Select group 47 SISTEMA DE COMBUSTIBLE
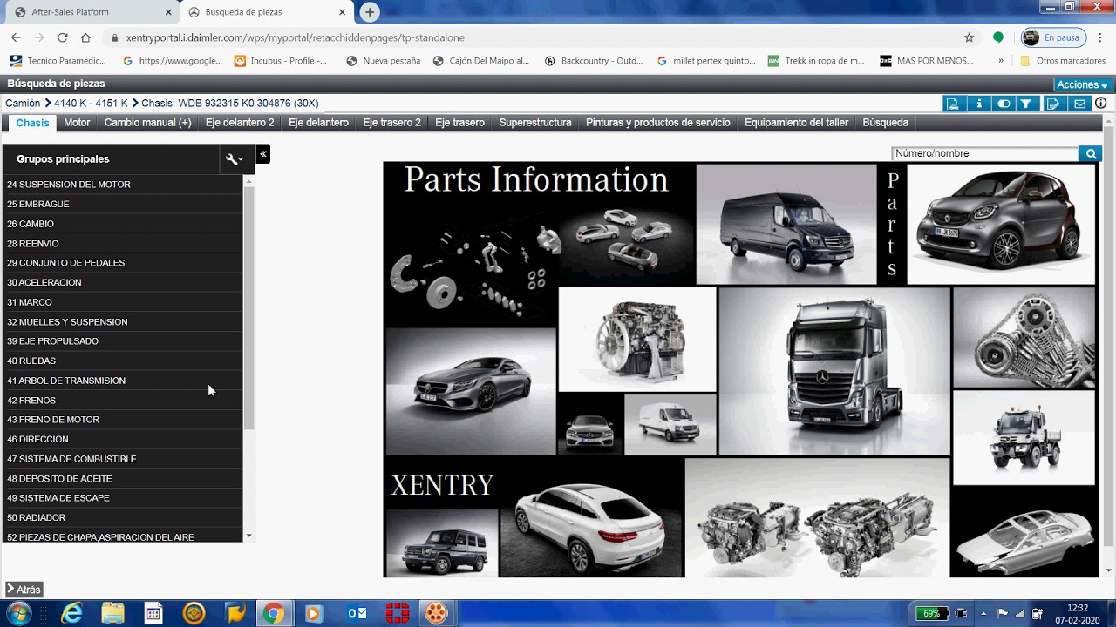This screenshot has height=627, width=1116. tap(122, 459)
